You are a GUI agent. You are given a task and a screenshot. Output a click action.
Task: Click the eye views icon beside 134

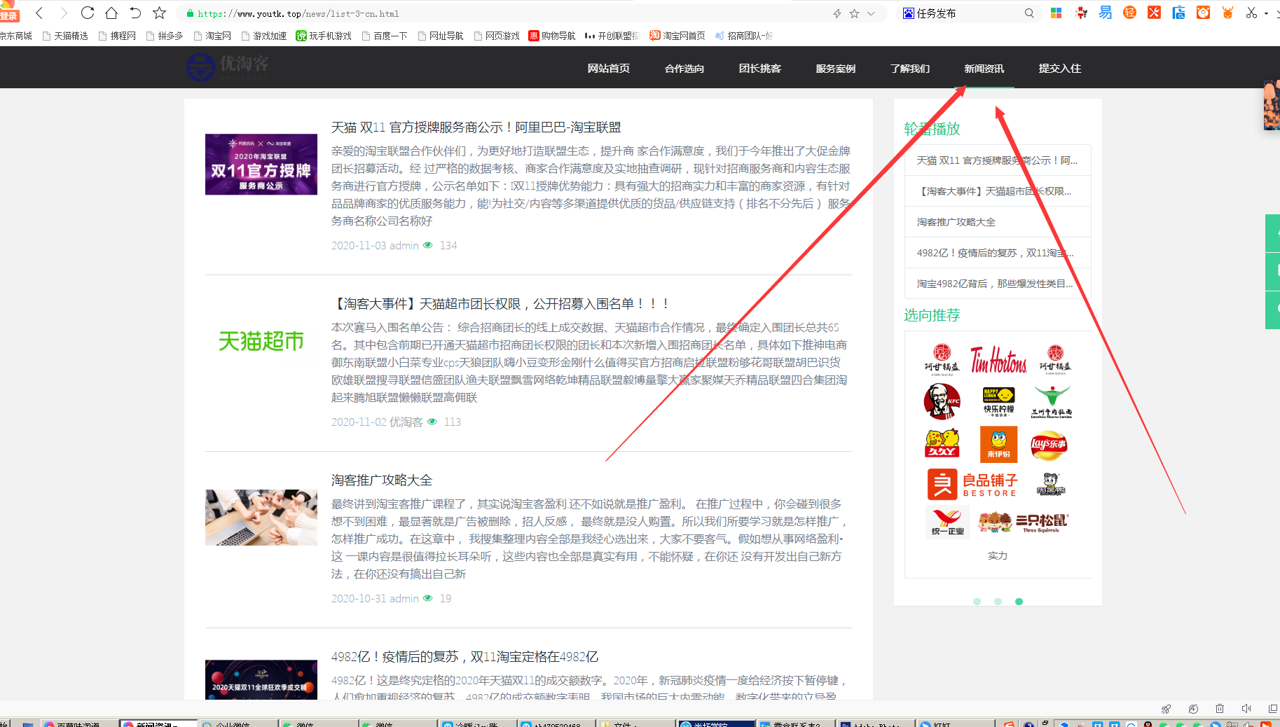click(428, 245)
